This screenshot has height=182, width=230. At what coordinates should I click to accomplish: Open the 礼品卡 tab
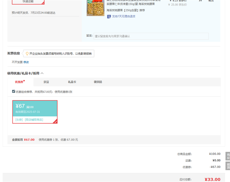[72, 82]
